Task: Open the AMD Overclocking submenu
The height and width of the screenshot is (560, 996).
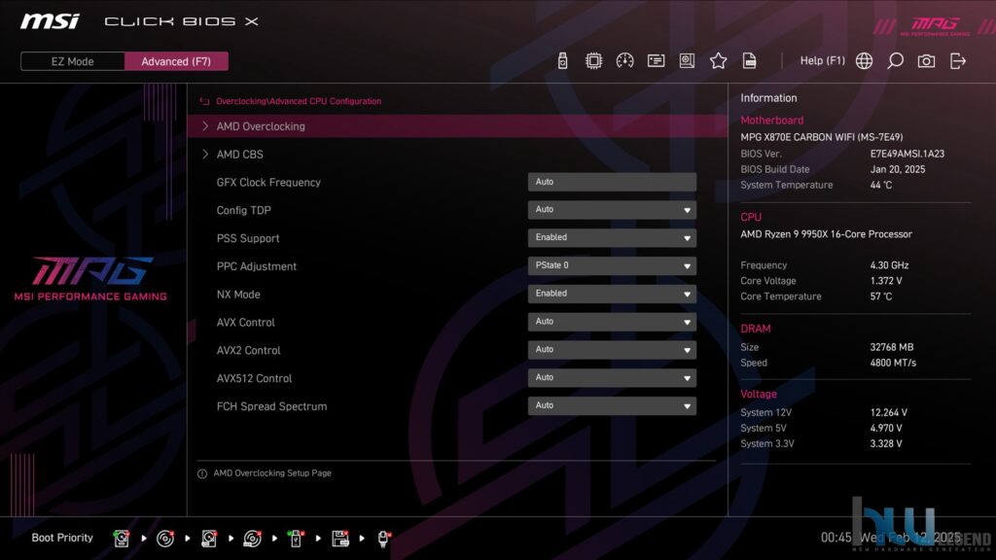Action: tap(457, 126)
